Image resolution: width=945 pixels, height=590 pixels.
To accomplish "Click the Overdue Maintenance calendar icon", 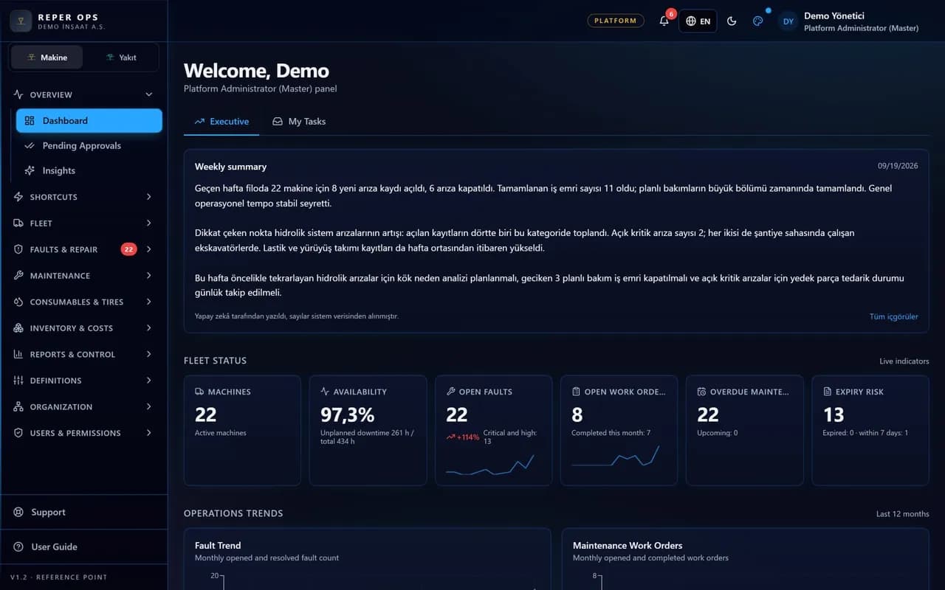I will coord(701,392).
